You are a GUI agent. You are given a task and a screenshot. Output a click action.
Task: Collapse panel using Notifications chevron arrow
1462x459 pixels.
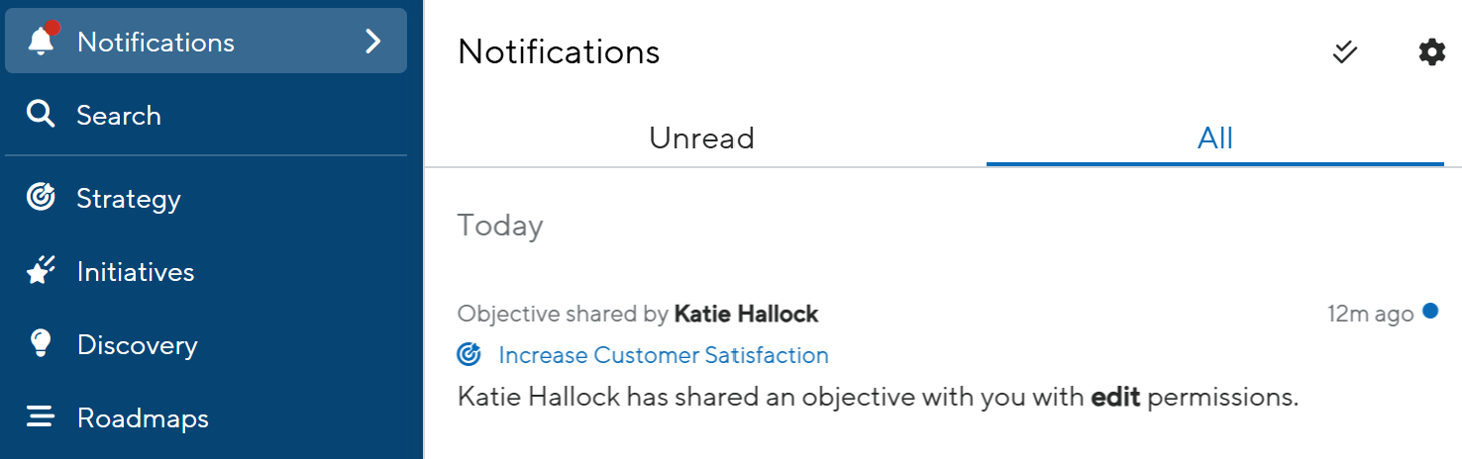(x=372, y=42)
